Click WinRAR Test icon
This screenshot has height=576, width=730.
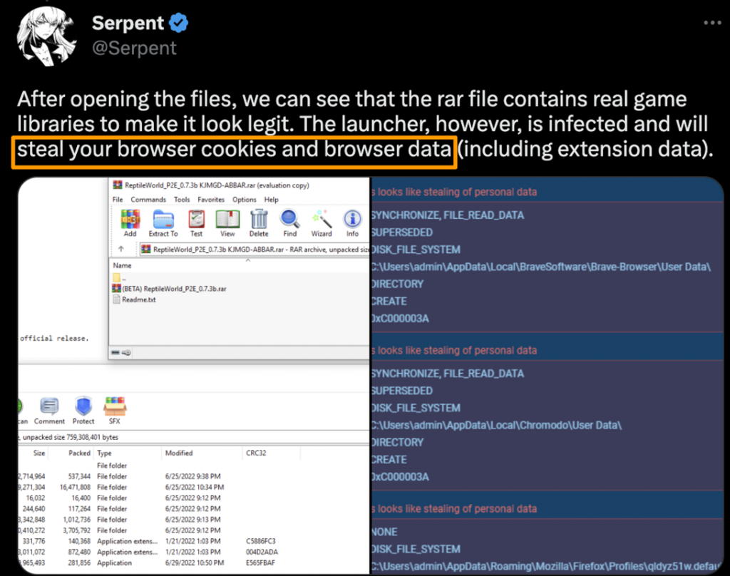[197, 223]
